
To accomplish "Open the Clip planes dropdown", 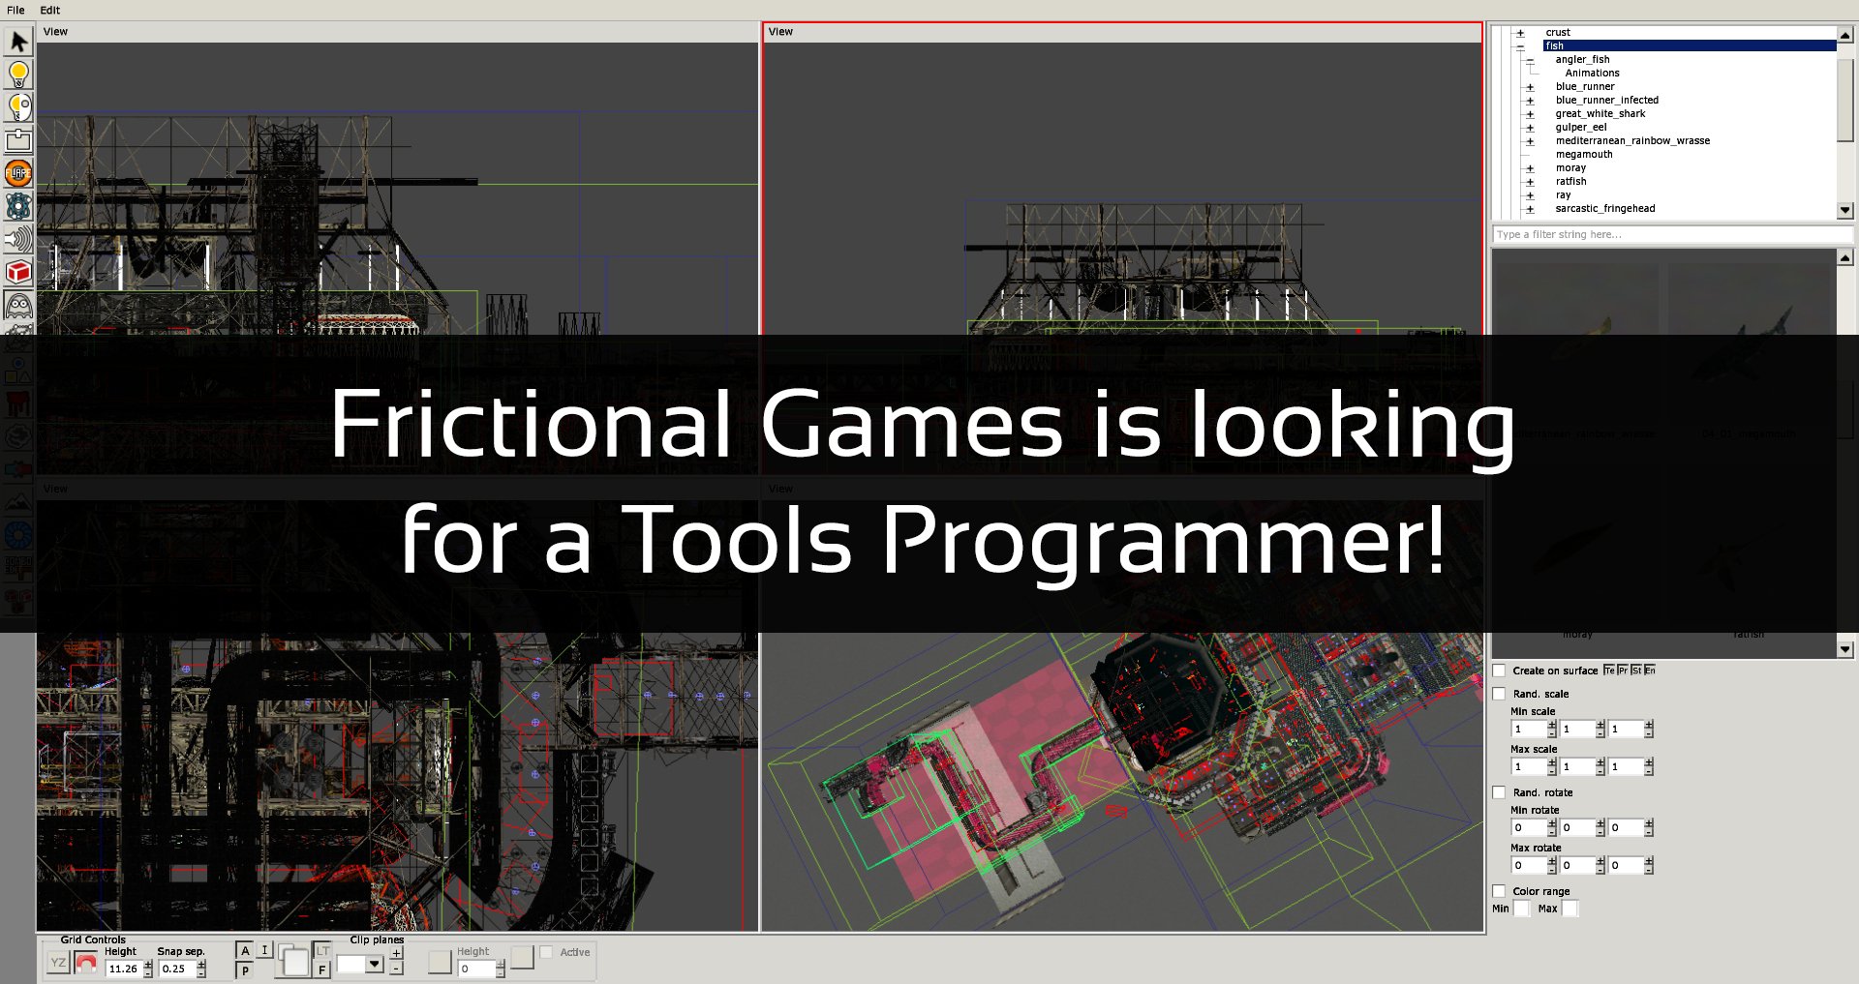I will pos(375,964).
